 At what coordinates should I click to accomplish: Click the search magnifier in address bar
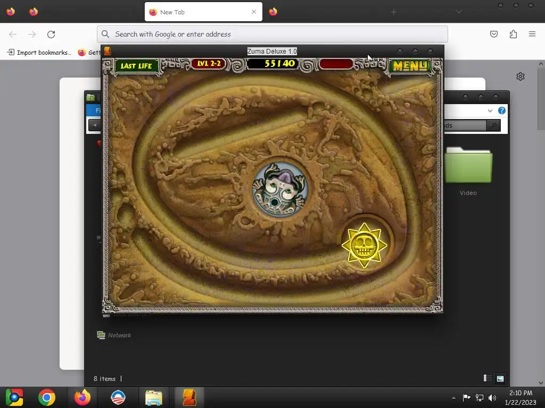point(105,34)
